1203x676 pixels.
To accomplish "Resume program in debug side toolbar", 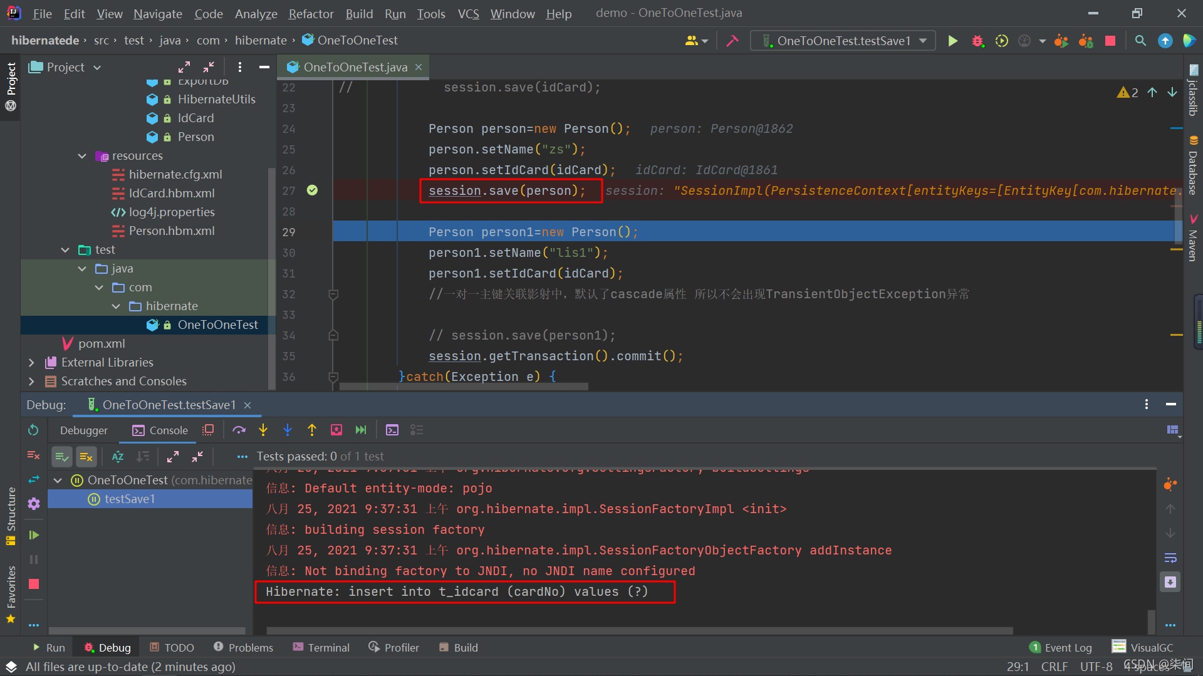I will click(34, 535).
